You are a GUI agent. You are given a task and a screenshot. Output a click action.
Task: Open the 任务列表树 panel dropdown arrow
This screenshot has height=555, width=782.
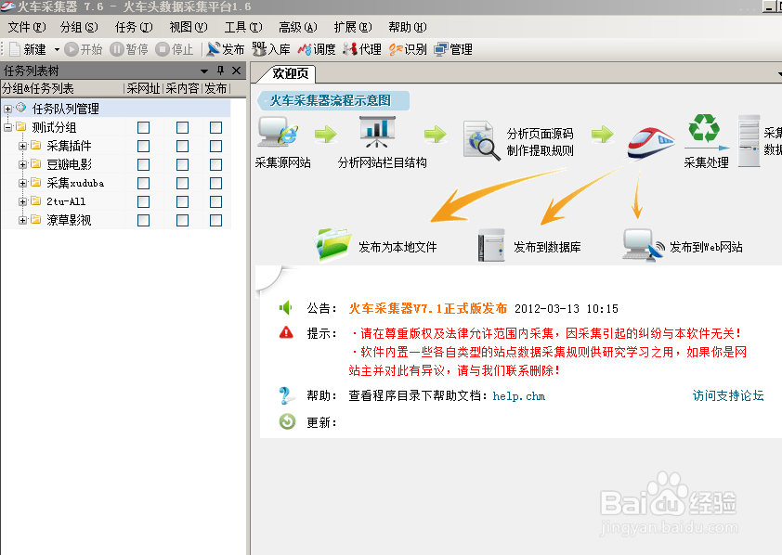(x=204, y=71)
